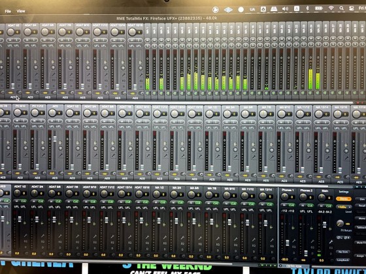Screen dimensions: 366x274
Task: Click the bottom-row ADAT 3/4 output fader
Action: pos(37,219)
